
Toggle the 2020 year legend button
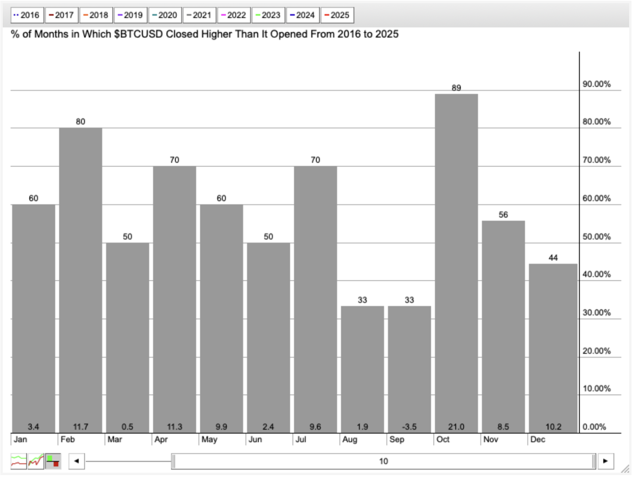pyautogui.click(x=165, y=15)
